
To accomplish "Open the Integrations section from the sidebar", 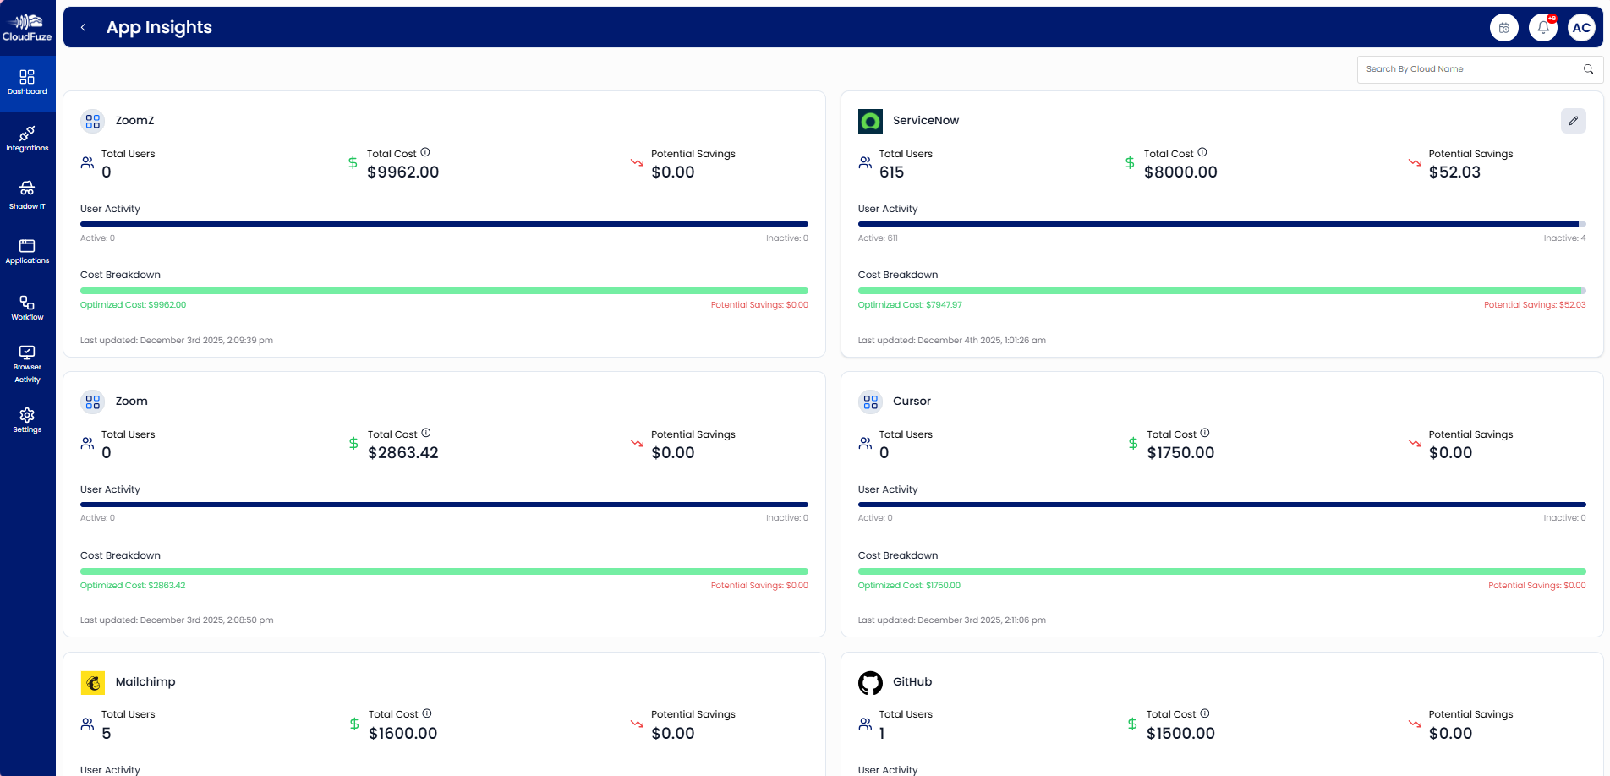I will 27,138.
